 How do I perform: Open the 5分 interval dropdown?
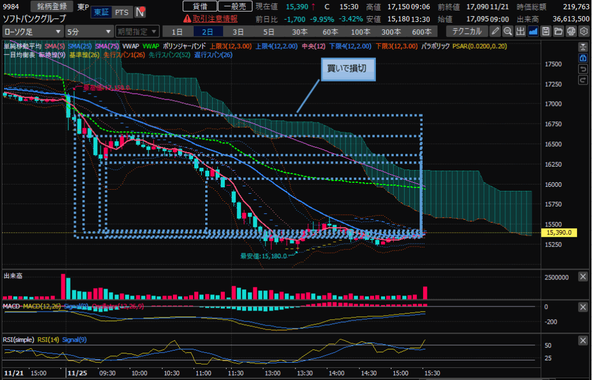(x=89, y=31)
